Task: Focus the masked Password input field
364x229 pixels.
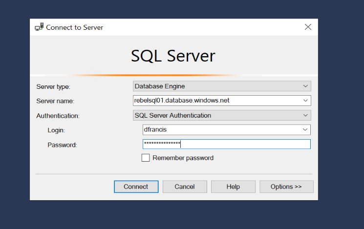Action: (x=227, y=144)
